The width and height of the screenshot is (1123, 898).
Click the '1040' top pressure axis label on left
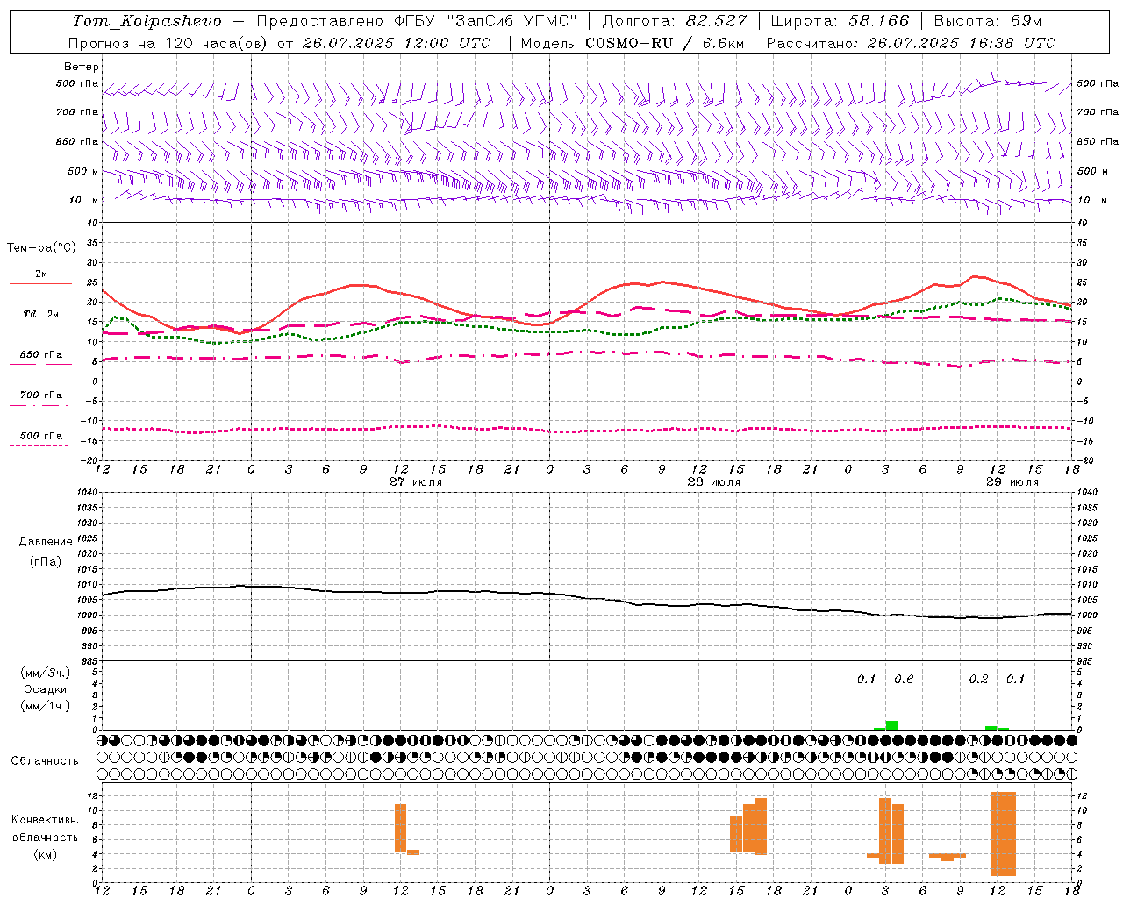[x=86, y=493]
